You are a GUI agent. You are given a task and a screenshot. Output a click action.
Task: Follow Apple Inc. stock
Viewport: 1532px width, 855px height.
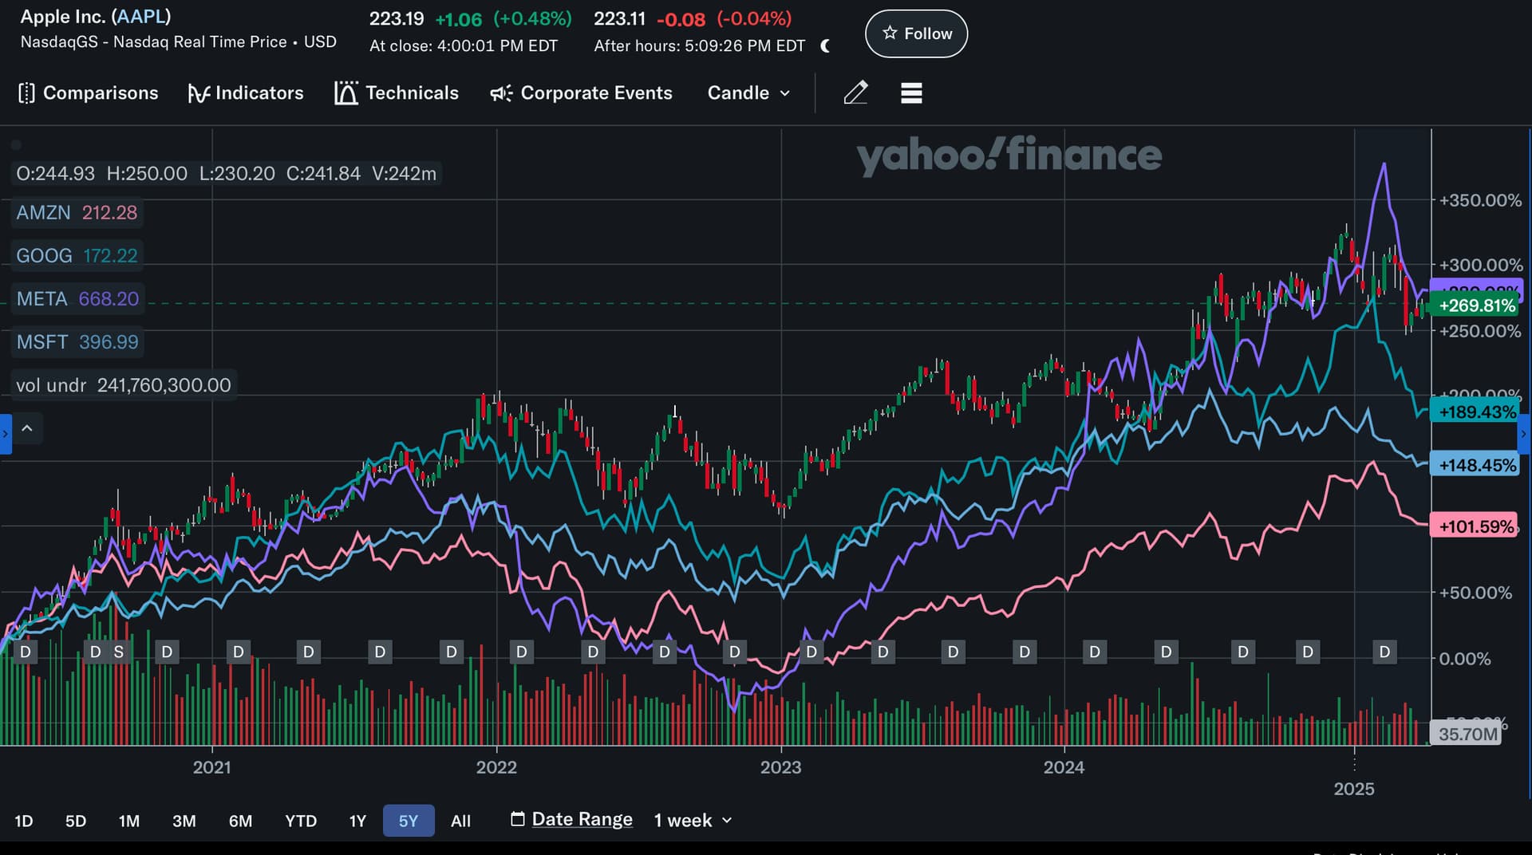click(x=916, y=33)
